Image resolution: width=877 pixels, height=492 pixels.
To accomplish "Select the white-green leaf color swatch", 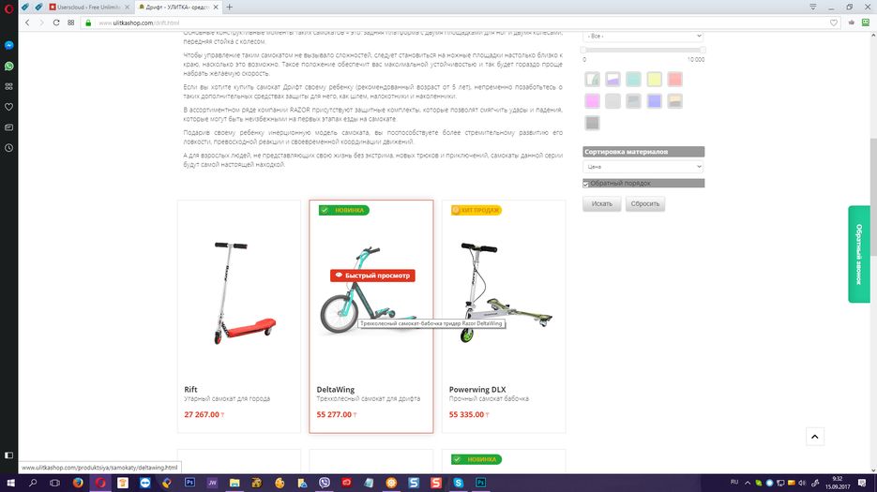I will (x=592, y=80).
